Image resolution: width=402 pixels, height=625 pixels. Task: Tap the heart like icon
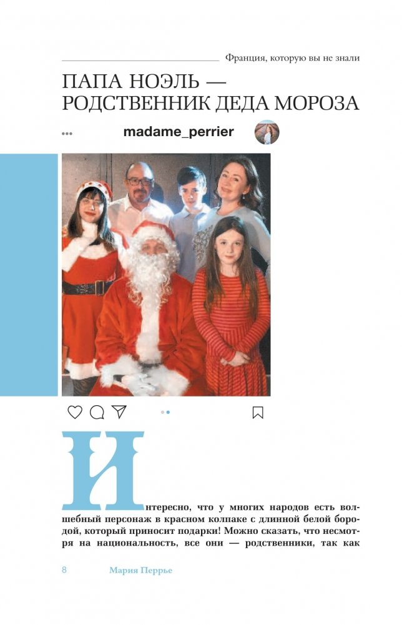[x=74, y=411]
